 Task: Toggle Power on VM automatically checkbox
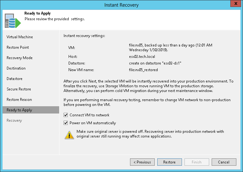click(66, 123)
